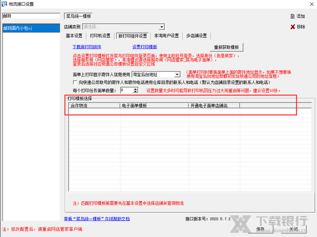Click the 面单数量 number field
This screenshot has height=237, width=317.
coord(127,90)
